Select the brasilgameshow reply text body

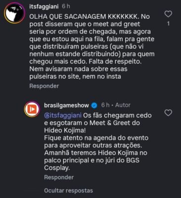click(98, 142)
